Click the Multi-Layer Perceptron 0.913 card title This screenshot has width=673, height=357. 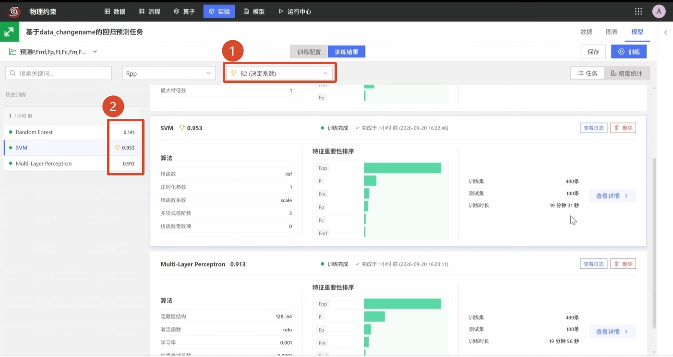(203, 264)
